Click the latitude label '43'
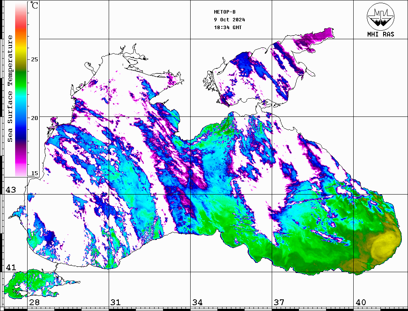The height and width of the screenshot is (311, 408). (x=11, y=190)
